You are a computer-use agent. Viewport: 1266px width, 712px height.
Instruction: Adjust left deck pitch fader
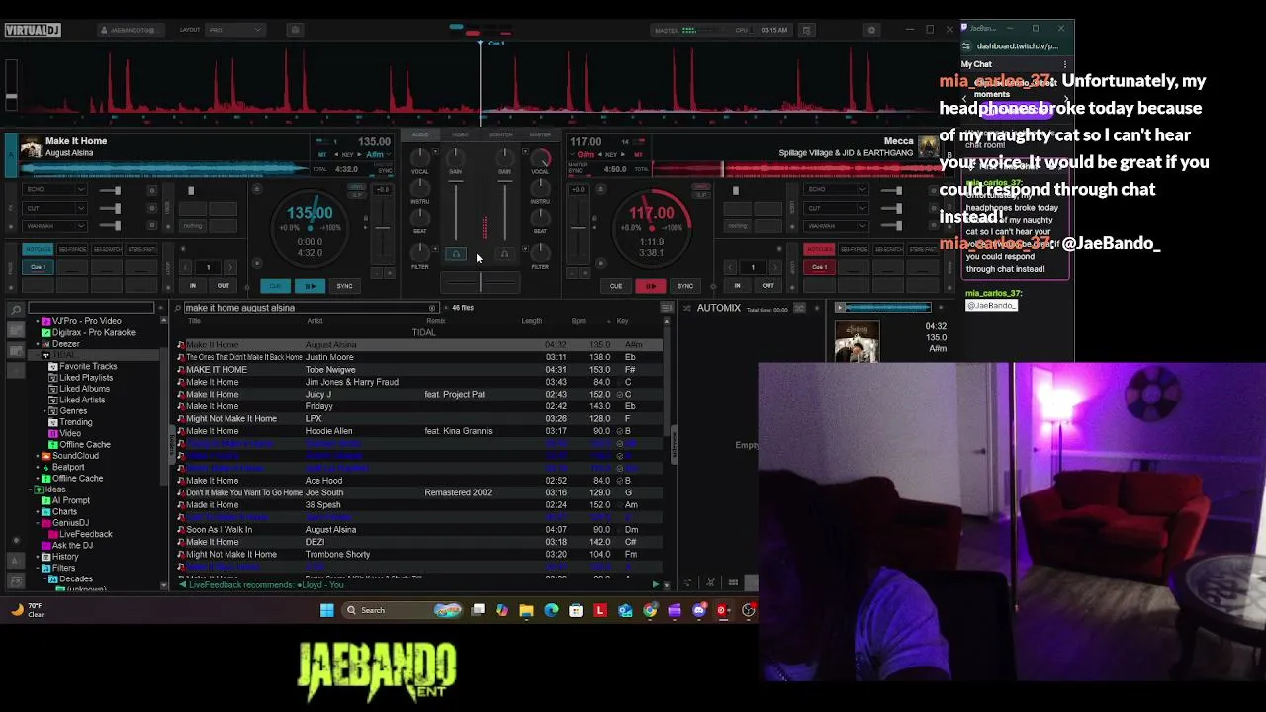(x=381, y=228)
